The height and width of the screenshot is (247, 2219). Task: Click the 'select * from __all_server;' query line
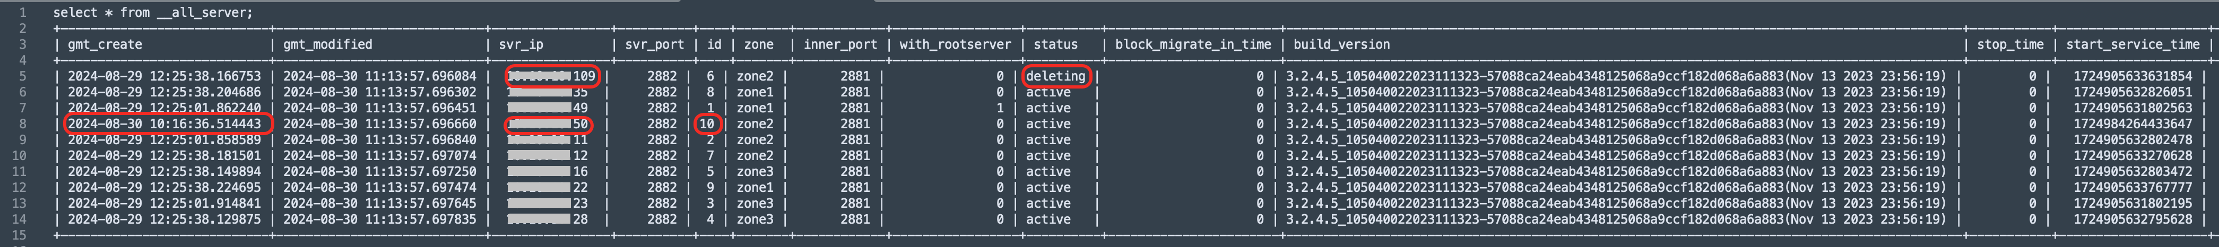point(152,13)
